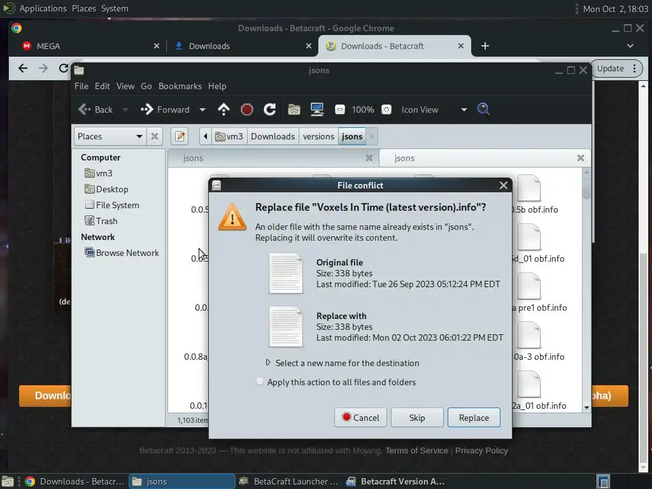Tick Apply this action to all files
The height and width of the screenshot is (489, 652).
[x=260, y=382]
